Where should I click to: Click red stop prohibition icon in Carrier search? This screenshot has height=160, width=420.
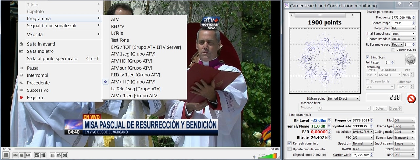(411, 98)
